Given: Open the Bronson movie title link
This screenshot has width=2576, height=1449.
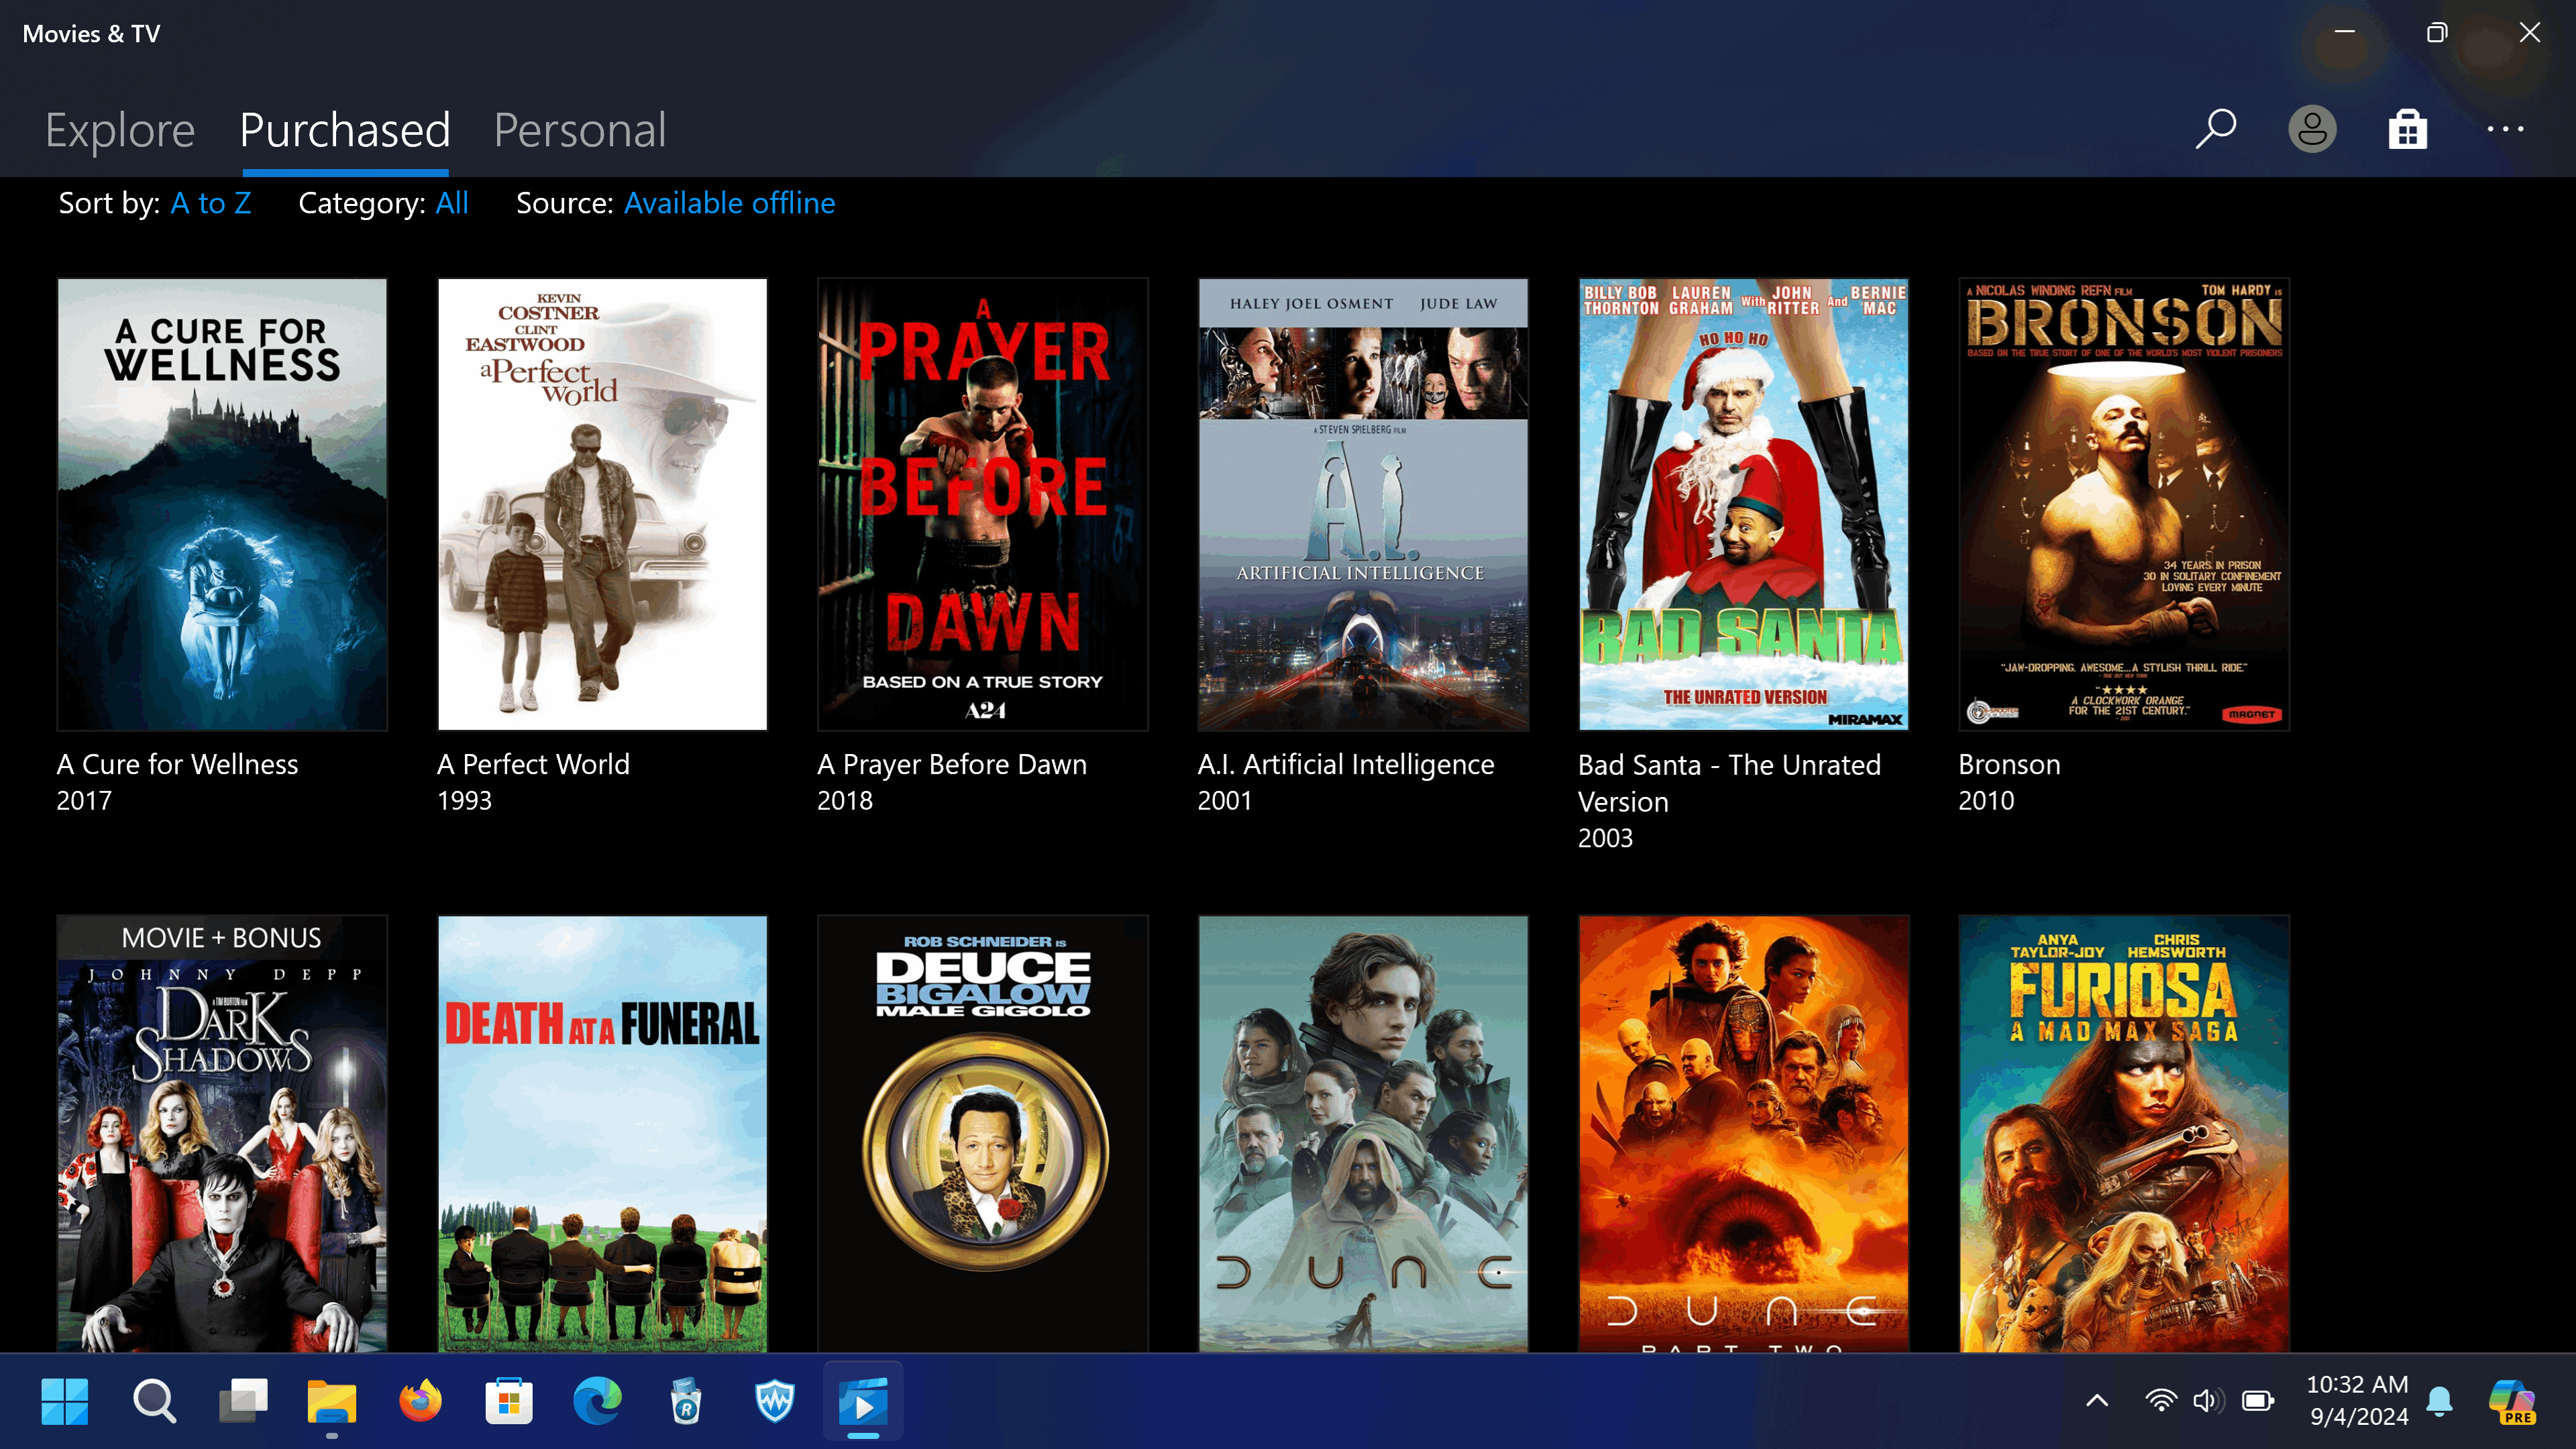Looking at the screenshot, I should [2008, 765].
